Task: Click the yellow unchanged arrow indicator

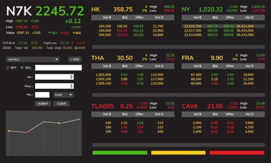Action: pos(74,33)
